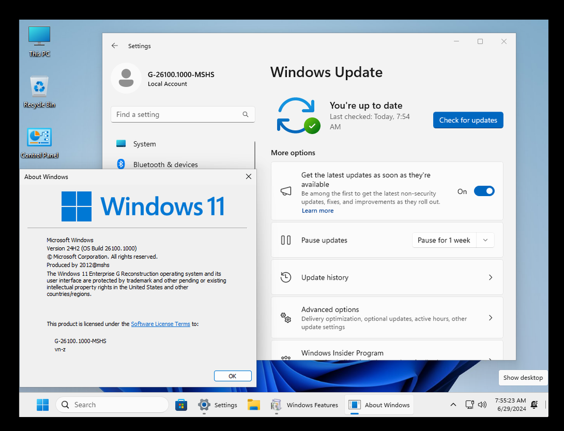
Task: Maximize the Settings window
Action: pyautogui.click(x=480, y=41)
